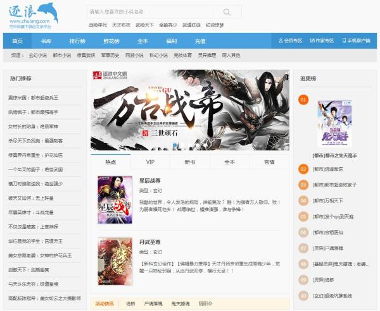Click the 丹武至尊 book cover thumbnail
The width and height of the screenshot is (380, 311).
[110, 260]
